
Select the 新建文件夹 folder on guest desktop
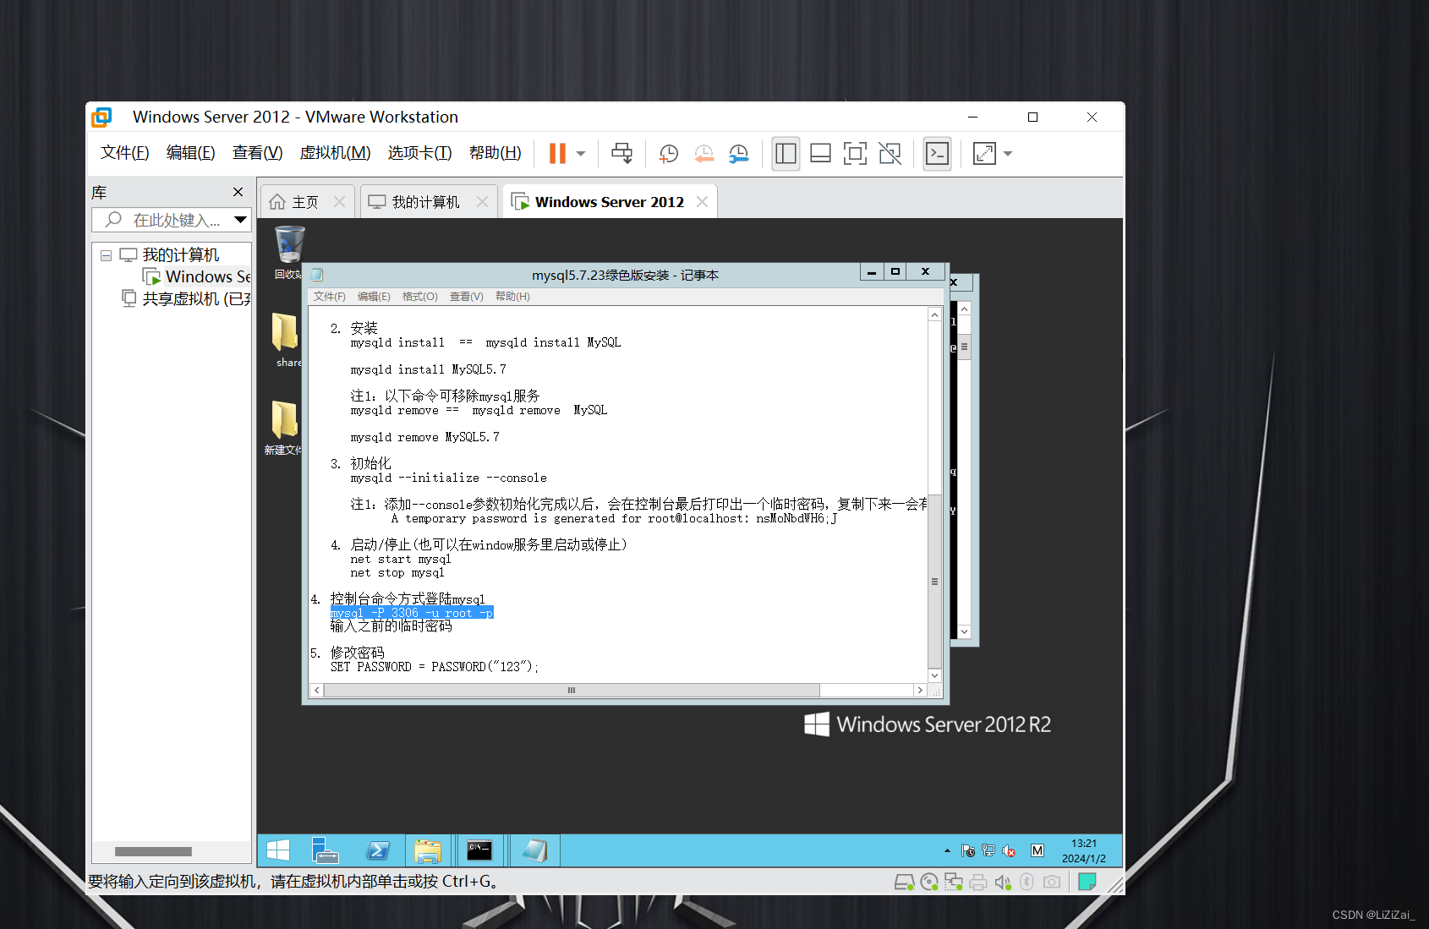283,428
